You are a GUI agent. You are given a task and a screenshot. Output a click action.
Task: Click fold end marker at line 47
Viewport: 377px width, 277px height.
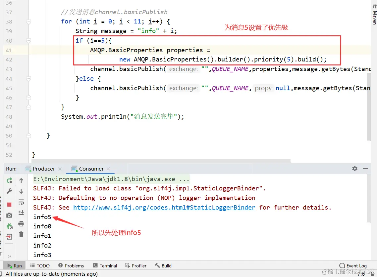pyautogui.click(x=28, y=107)
